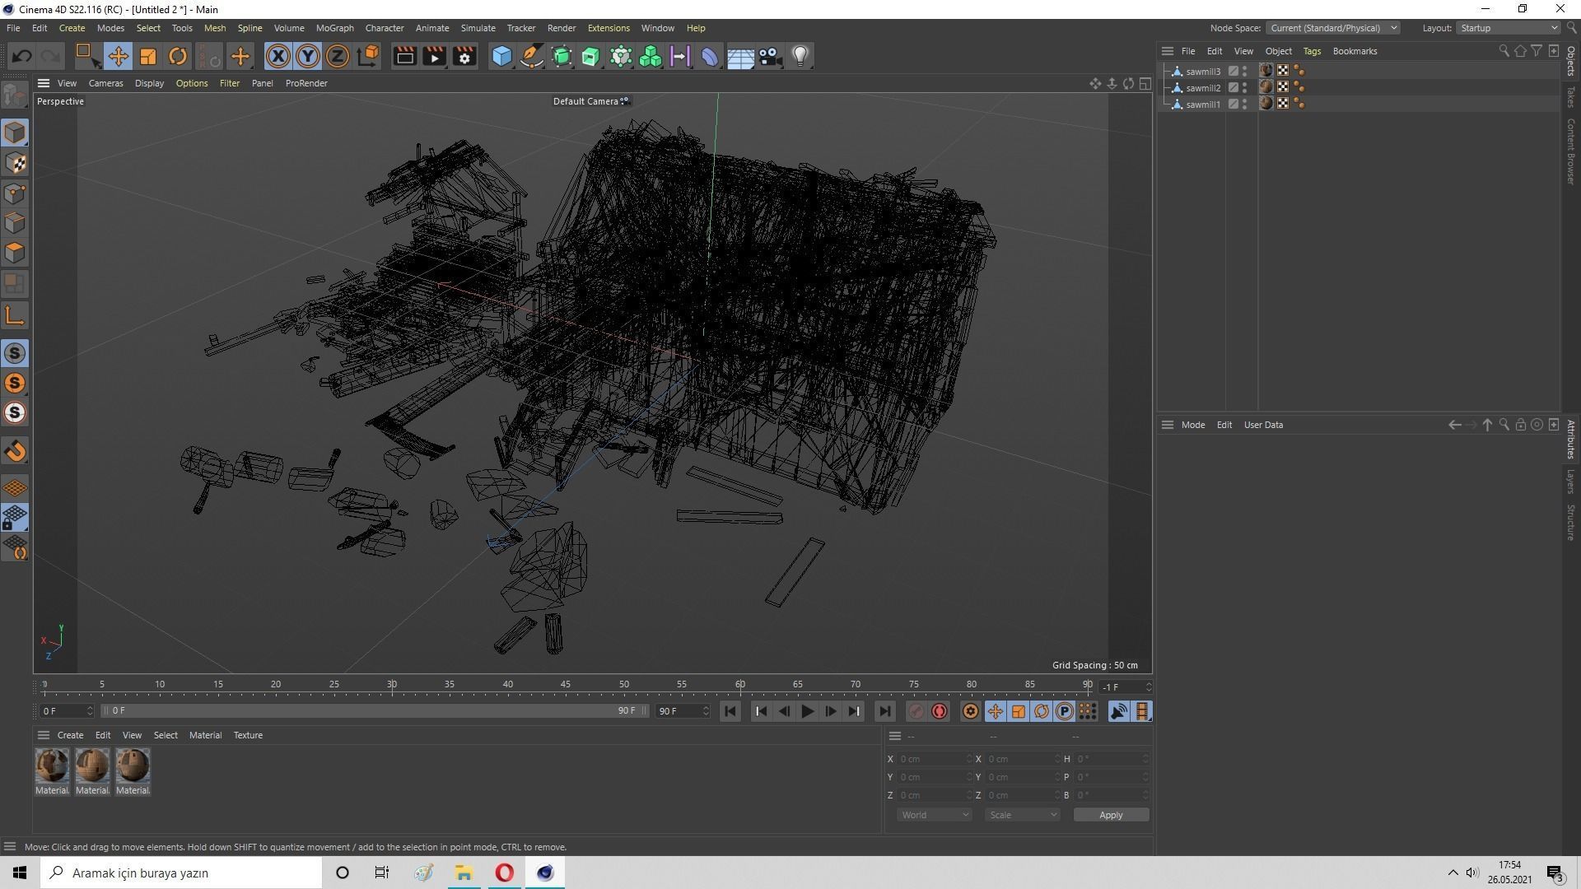Viewport: 1581px width, 889px height.
Task: Switch to Takes side tab
Action: pos(1571,96)
